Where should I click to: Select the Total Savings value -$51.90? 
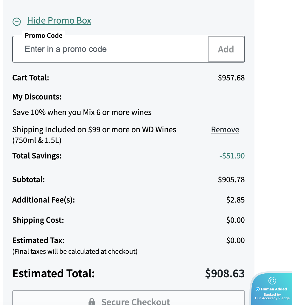click(x=232, y=156)
